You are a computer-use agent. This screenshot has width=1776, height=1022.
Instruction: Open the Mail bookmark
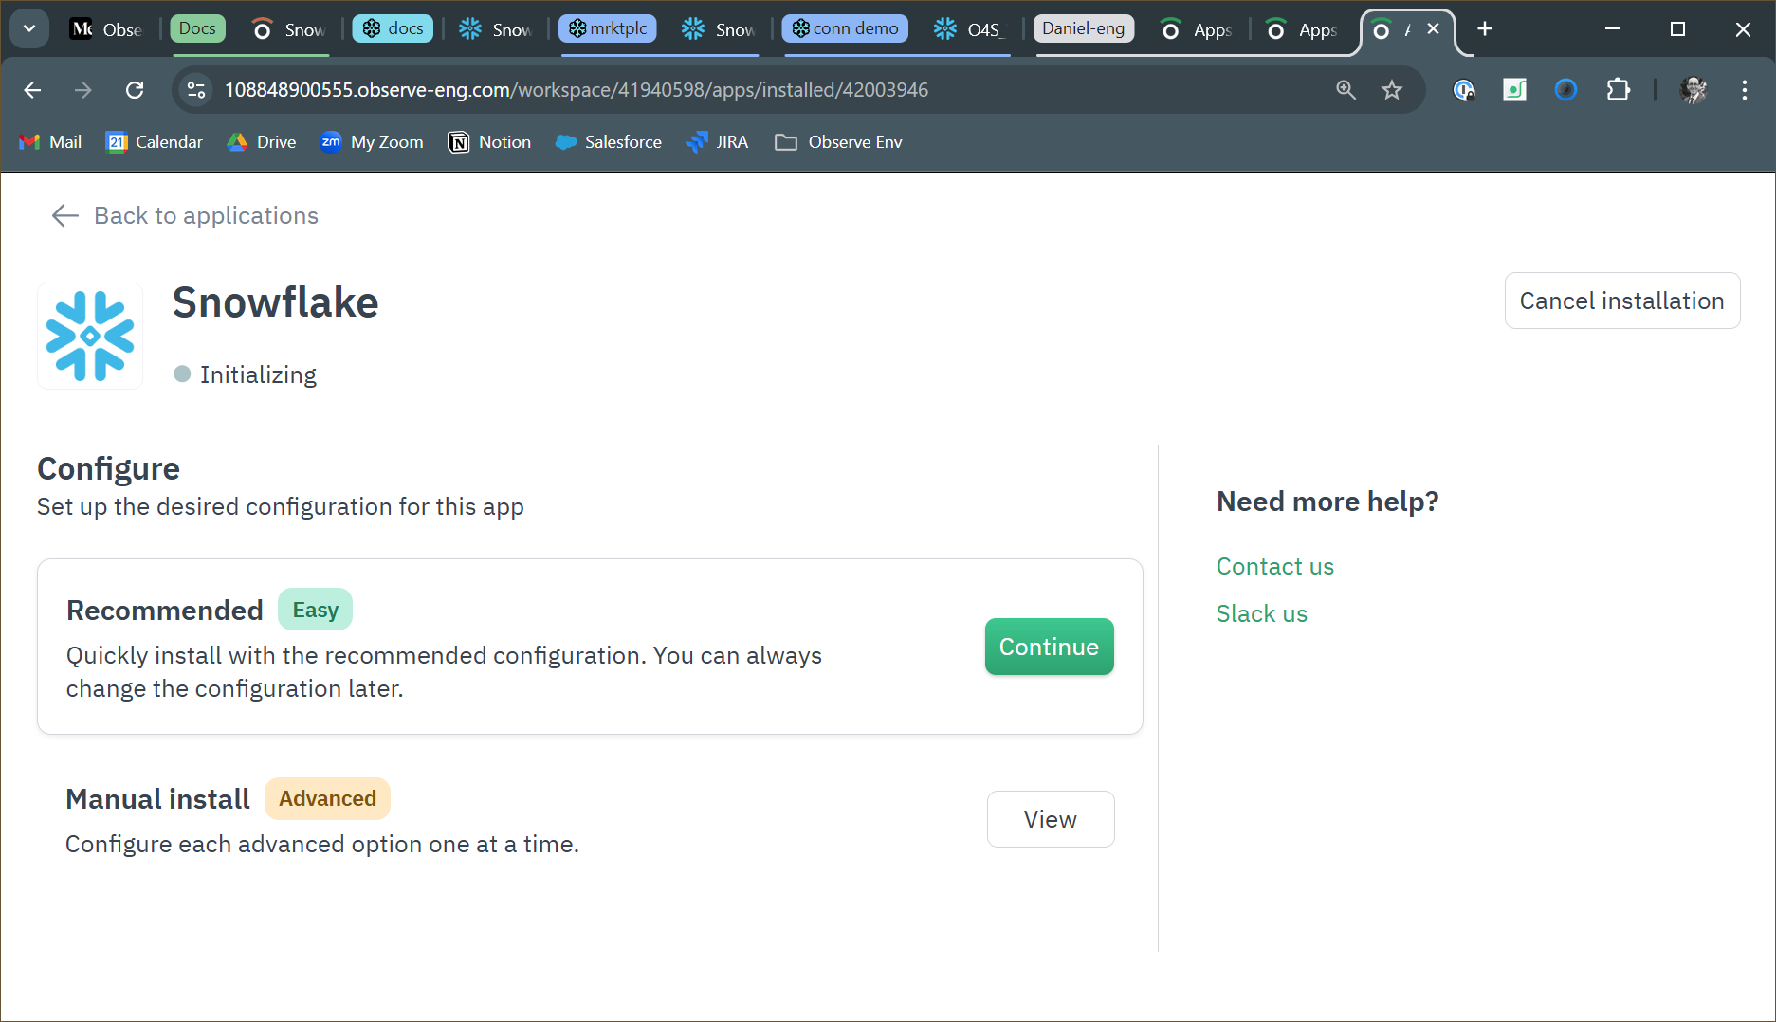[x=50, y=142]
